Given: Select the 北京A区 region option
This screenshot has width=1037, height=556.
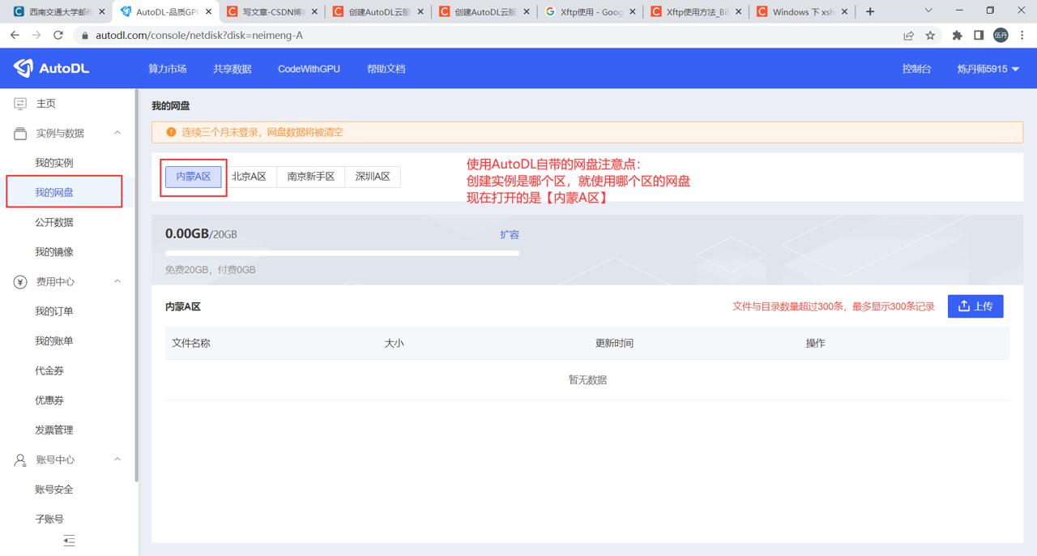Looking at the screenshot, I should click(x=250, y=177).
